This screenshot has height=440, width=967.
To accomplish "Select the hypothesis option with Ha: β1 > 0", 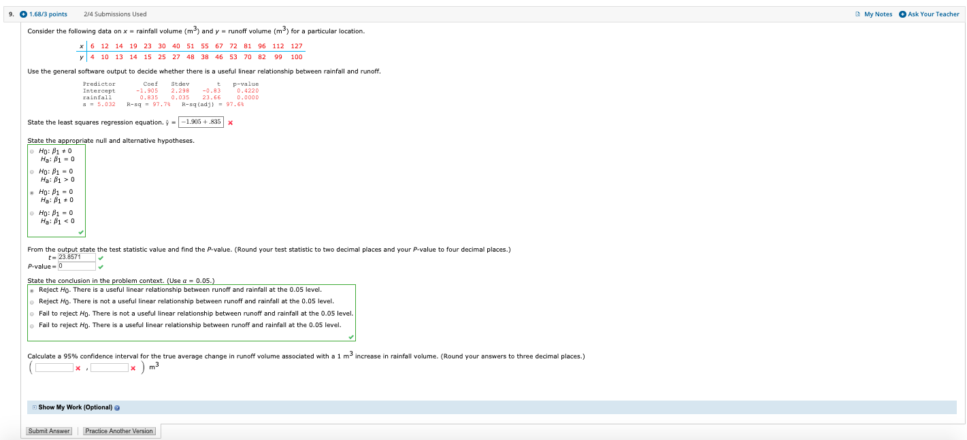I will coord(31,171).
